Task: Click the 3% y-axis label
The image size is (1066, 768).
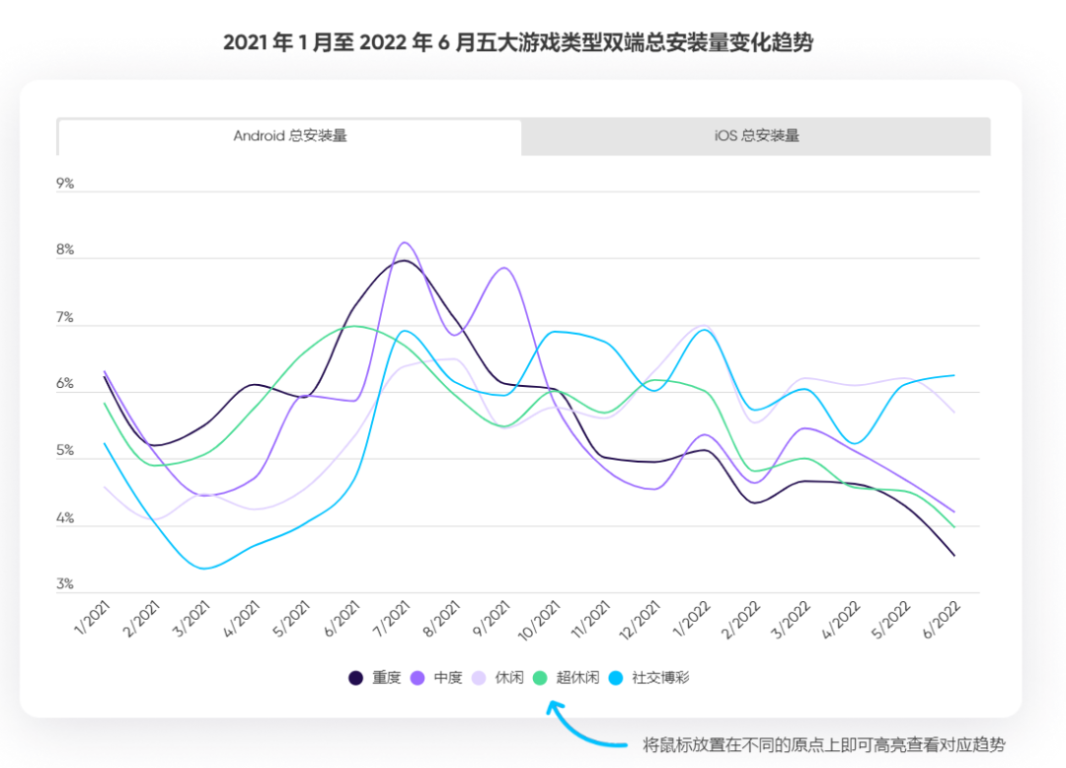Action: tap(65, 584)
